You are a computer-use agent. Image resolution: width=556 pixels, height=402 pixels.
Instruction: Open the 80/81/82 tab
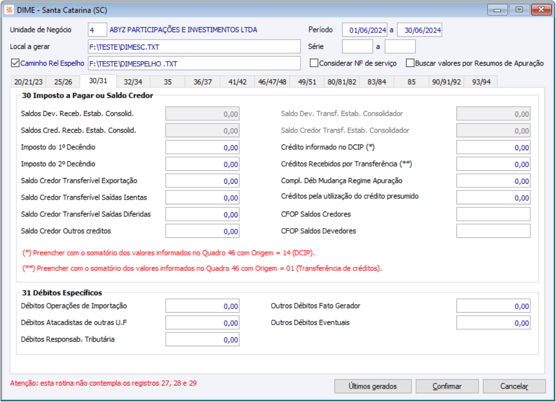coord(342,82)
